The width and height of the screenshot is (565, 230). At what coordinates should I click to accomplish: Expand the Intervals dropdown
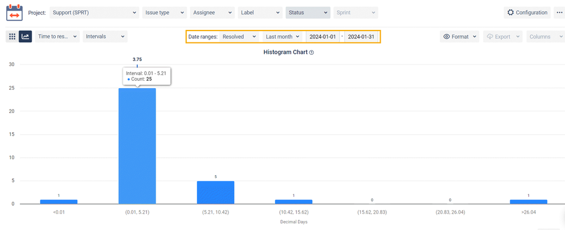(105, 36)
